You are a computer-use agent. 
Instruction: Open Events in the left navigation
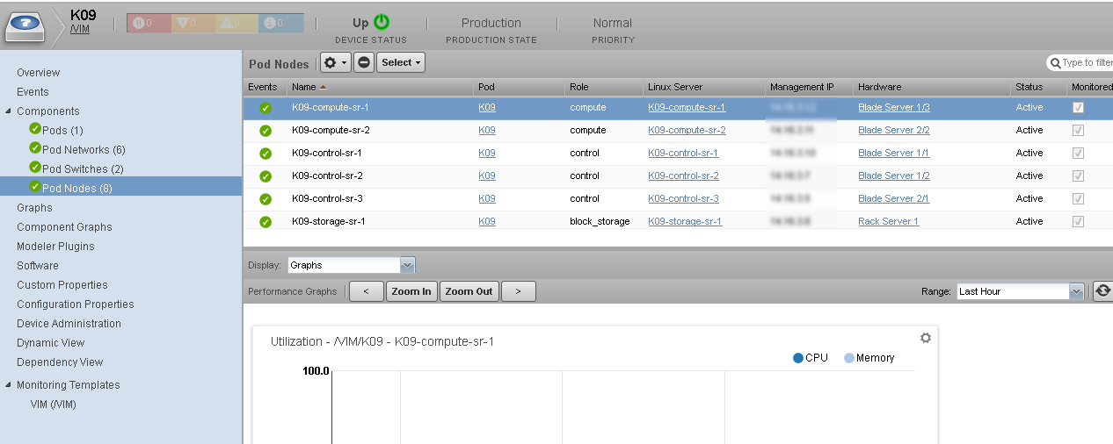tap(33, 92)
